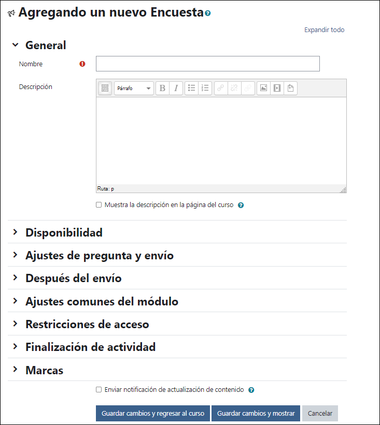Viewport: 380px width, 425px height.
Task: Open help for Muestra la descripción option
Action: click(x=241, y=205)
